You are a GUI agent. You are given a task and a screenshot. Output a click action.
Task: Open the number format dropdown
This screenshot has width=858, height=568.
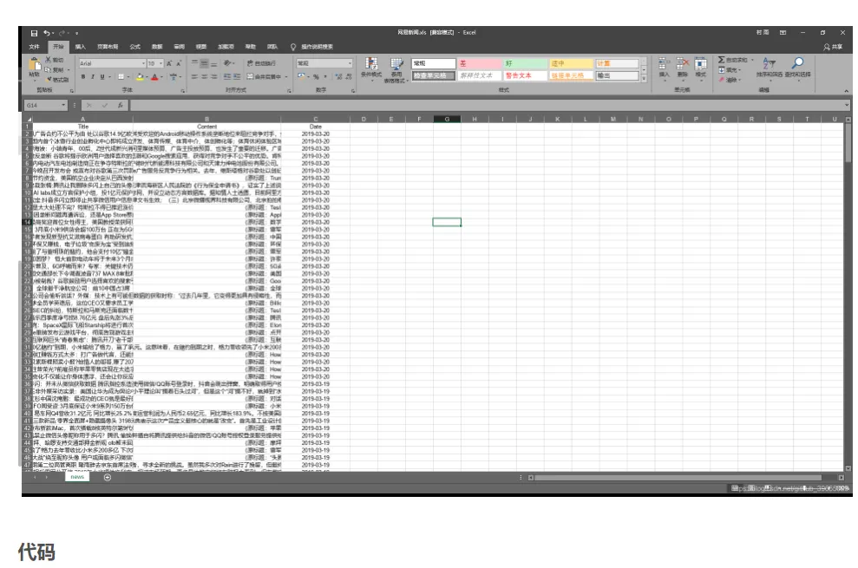(350, 63)
